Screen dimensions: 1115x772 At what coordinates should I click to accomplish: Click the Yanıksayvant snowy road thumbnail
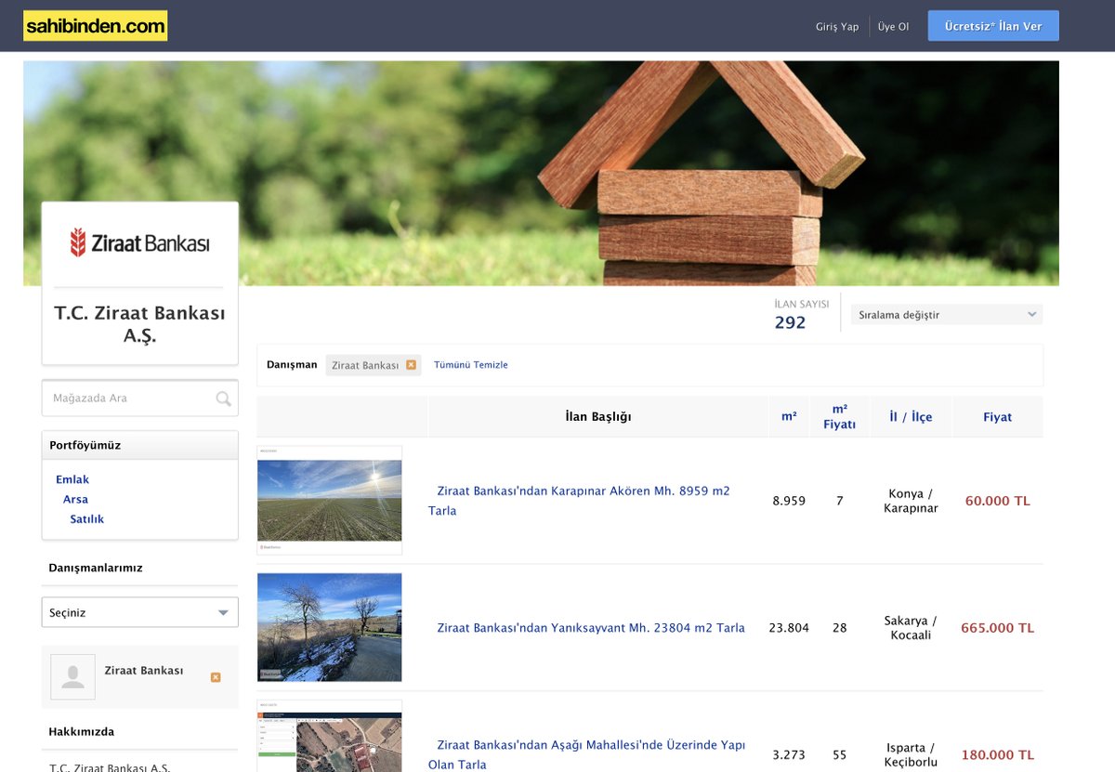[x=330, y=627]
